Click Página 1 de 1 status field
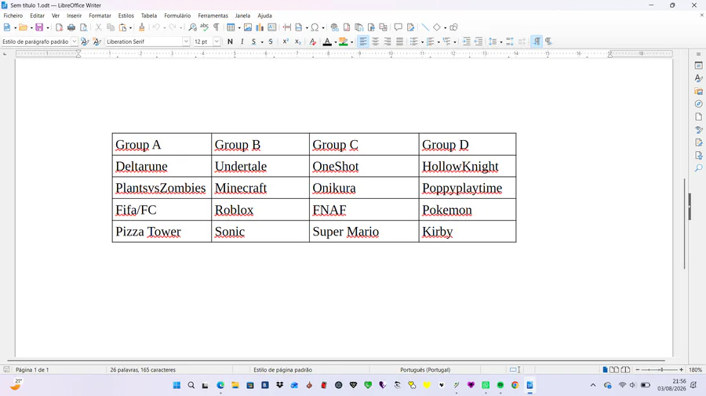Viewport: 706px width, 396px height. coord(32,370)
